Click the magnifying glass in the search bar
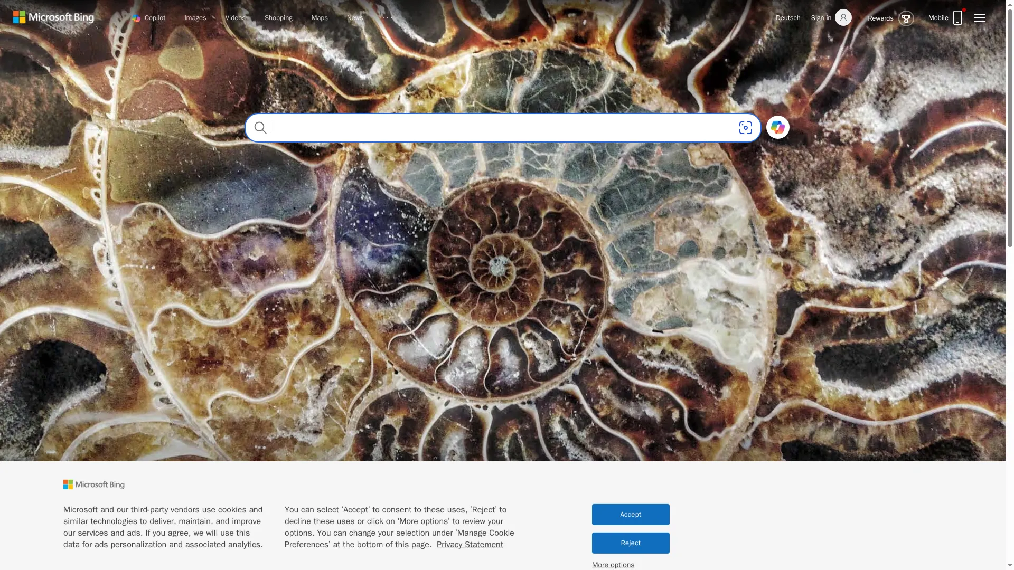Viewport: 1014px width, 570px height. pyautogui.click(x=261, y=127)
